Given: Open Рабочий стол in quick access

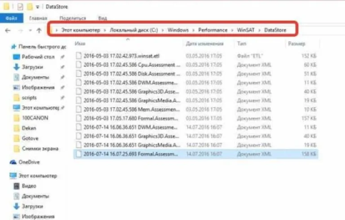Looking at the screenshot, I should 38,57.
